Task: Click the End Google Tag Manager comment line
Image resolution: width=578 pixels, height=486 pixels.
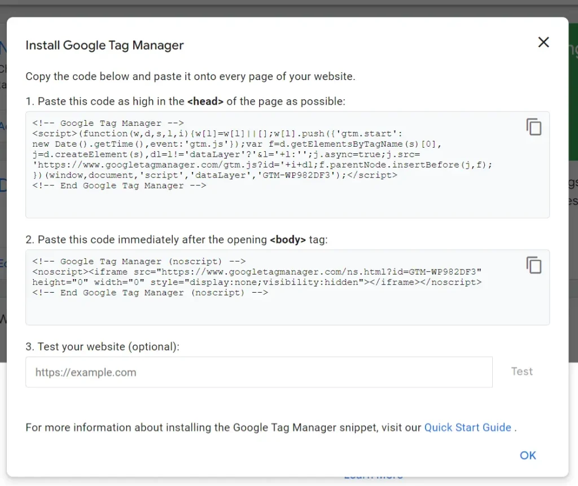Action: (119, 185)
